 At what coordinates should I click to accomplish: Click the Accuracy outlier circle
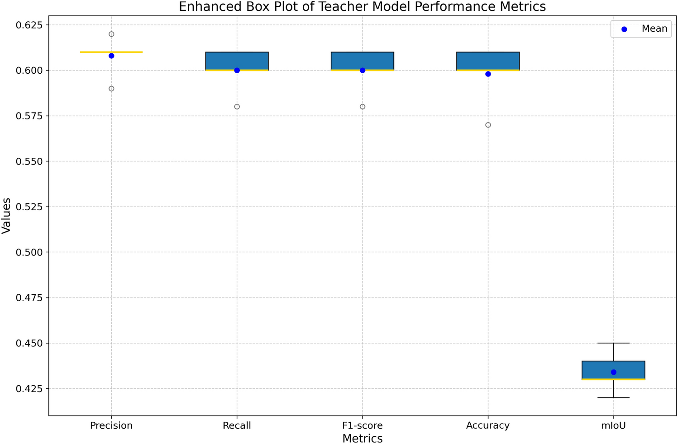point(488,125)
